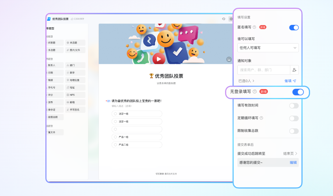This screenshot has height=196, width=333.
Task: Click the add user icon beside search field
Action: click(294, 70)
